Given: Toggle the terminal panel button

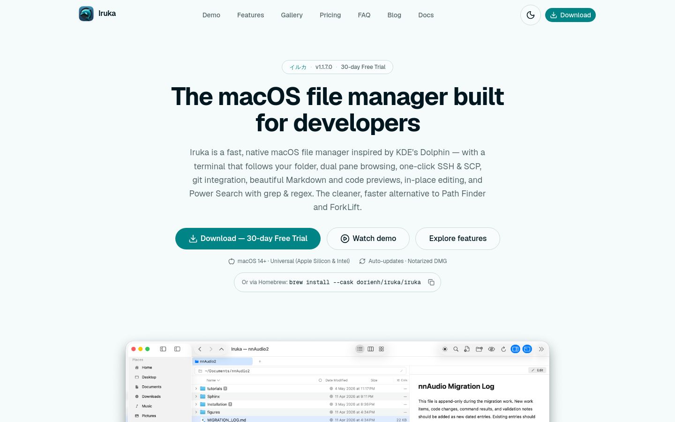Looking at the screenshot, I should coord(527,349).
